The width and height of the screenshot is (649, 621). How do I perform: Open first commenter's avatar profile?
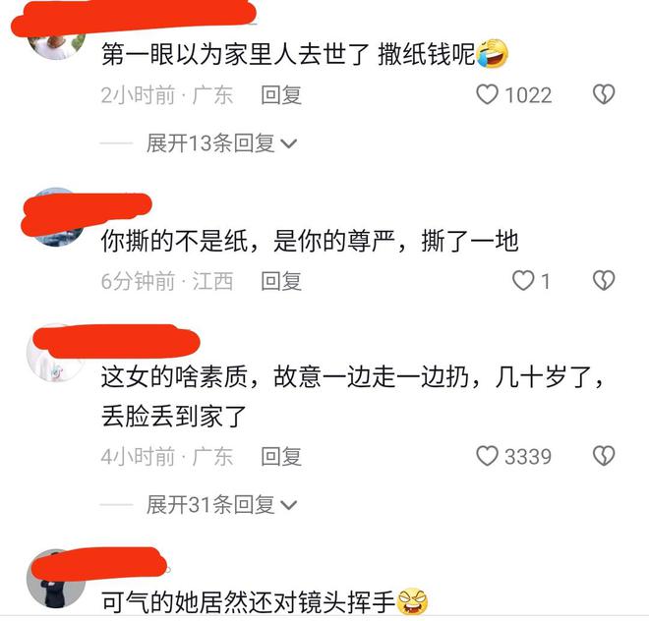(56, 43)
